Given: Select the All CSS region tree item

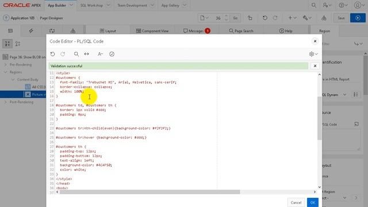Looking at the screenshot, I should pyautogui.click(x=35, y=87).
